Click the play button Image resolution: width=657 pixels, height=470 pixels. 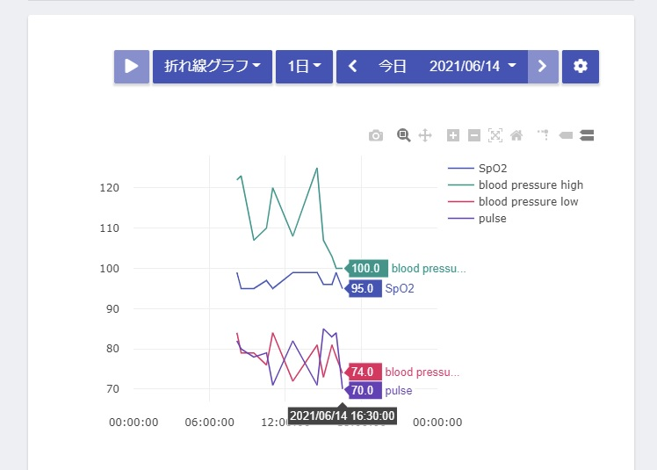click(132, 66)
